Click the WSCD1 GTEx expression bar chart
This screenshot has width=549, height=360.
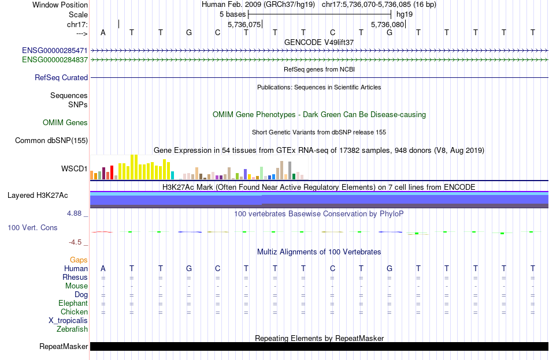coord(199,167)
